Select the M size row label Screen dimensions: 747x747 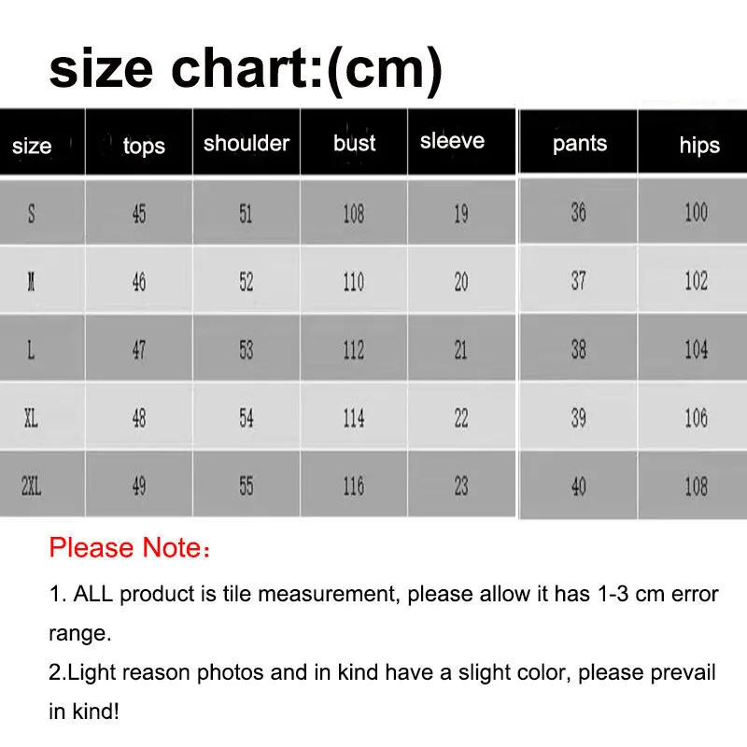coord(32,281)
